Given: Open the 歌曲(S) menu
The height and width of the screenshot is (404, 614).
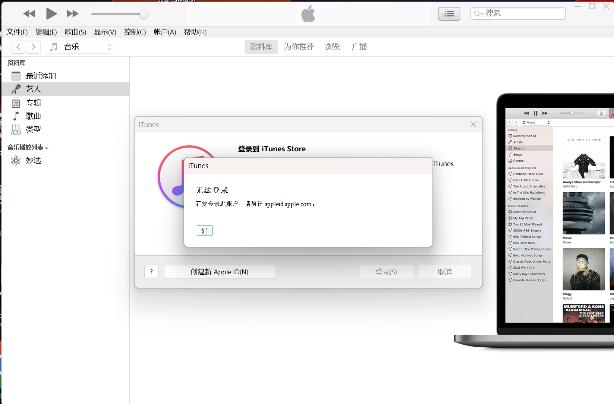Looking at the screenshot, I should [75, 32].
